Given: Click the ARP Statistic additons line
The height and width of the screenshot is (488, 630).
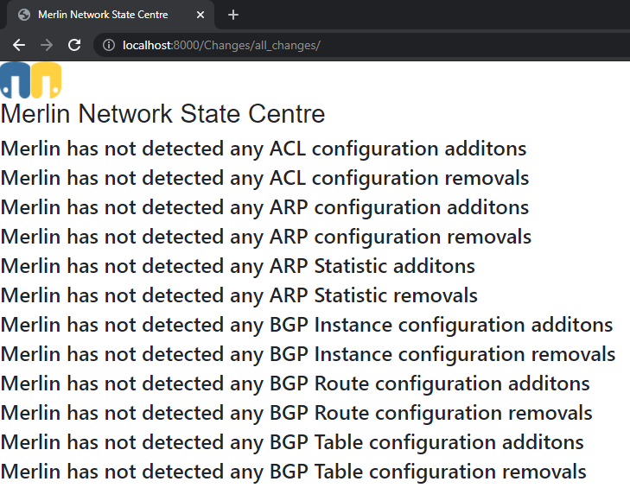Looking at the screenshot, I should tap(238, 266).
